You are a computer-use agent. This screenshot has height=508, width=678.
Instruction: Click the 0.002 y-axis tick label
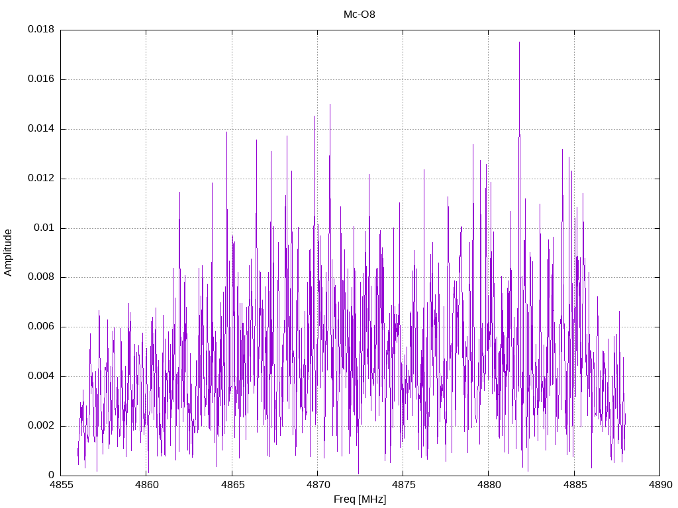point(41,426)
